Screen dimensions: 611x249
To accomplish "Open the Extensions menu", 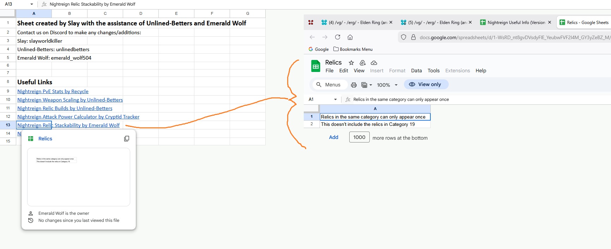I will point(458,71).
